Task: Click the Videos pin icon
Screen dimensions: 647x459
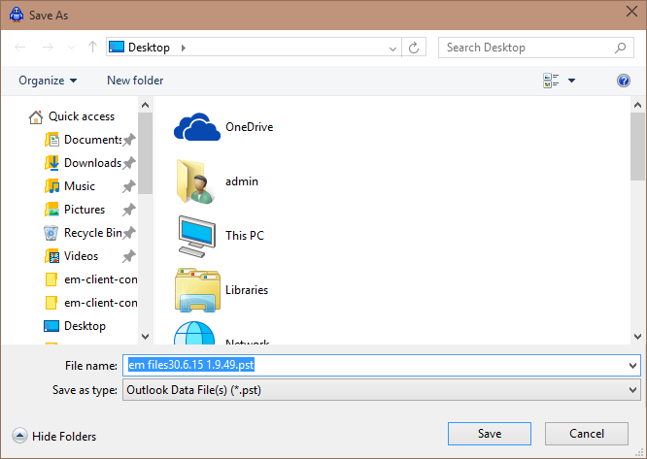Action: tap(129, 256)
